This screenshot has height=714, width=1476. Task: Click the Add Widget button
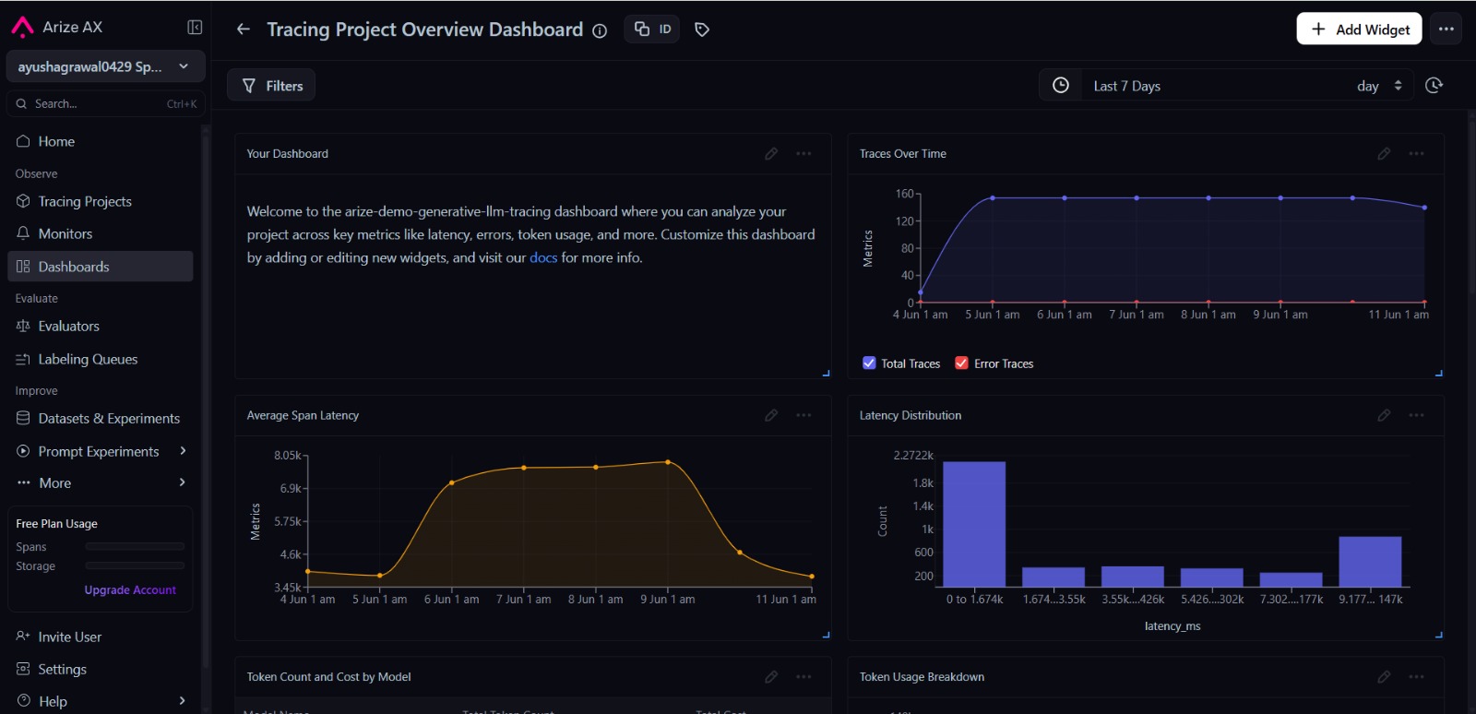[x=1359, y=29]
